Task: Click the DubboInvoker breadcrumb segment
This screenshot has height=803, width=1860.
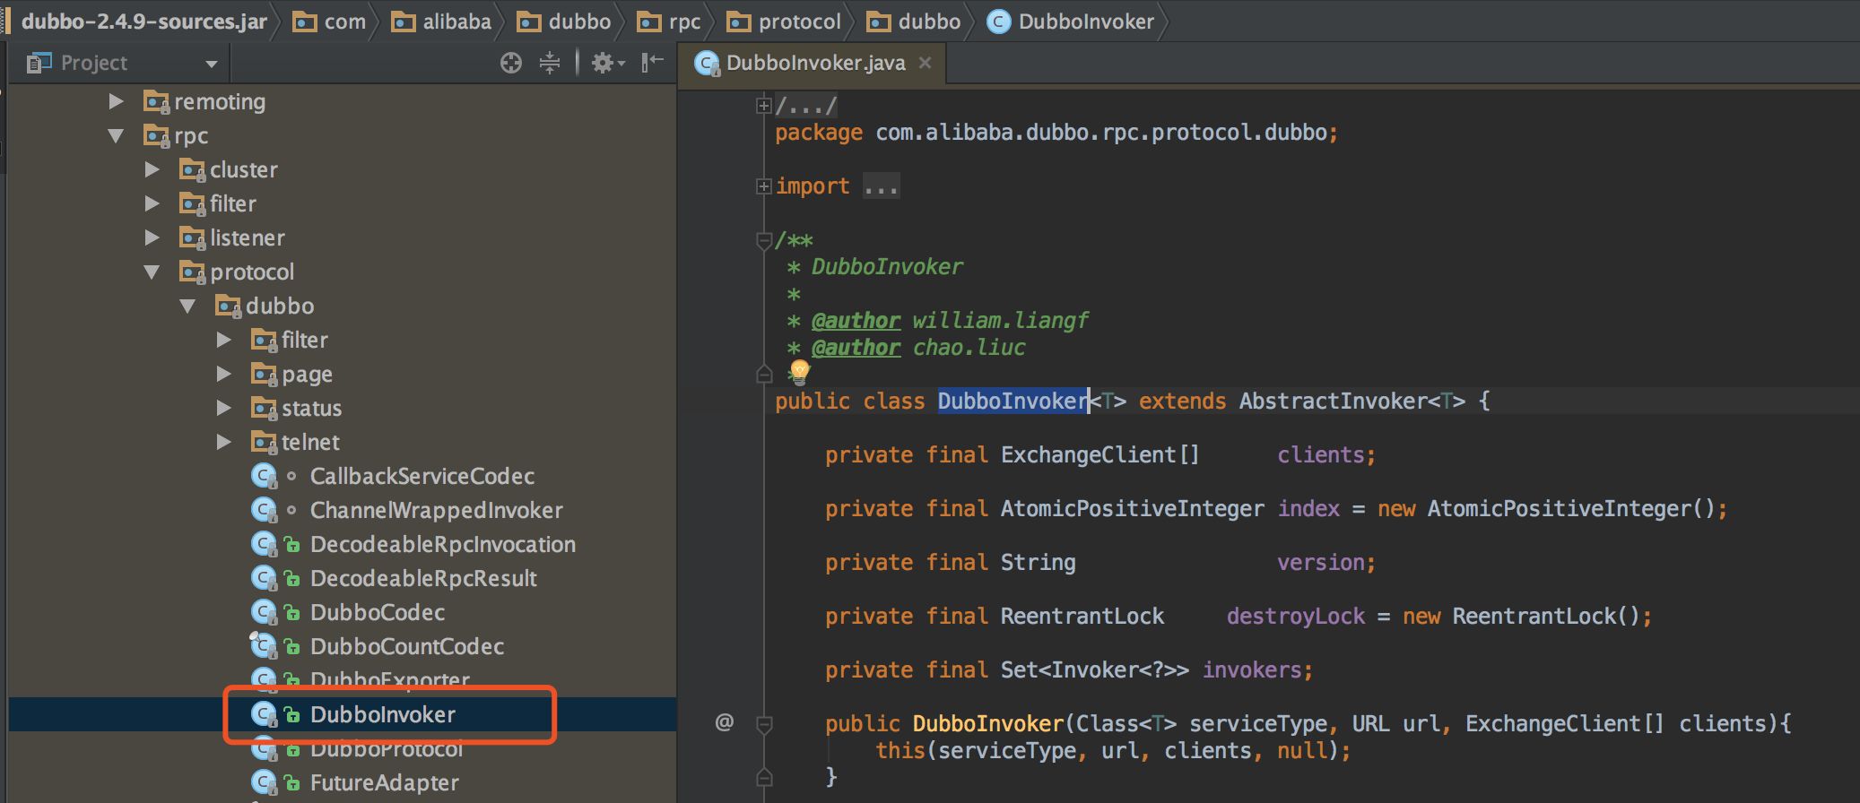Action: click(1071, 22)
